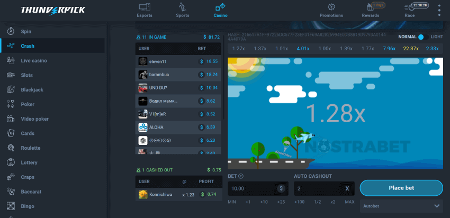This screenshot has width=450, height=218.
Task: Select the Crash plane icon
Action: (x=11, y=46)
